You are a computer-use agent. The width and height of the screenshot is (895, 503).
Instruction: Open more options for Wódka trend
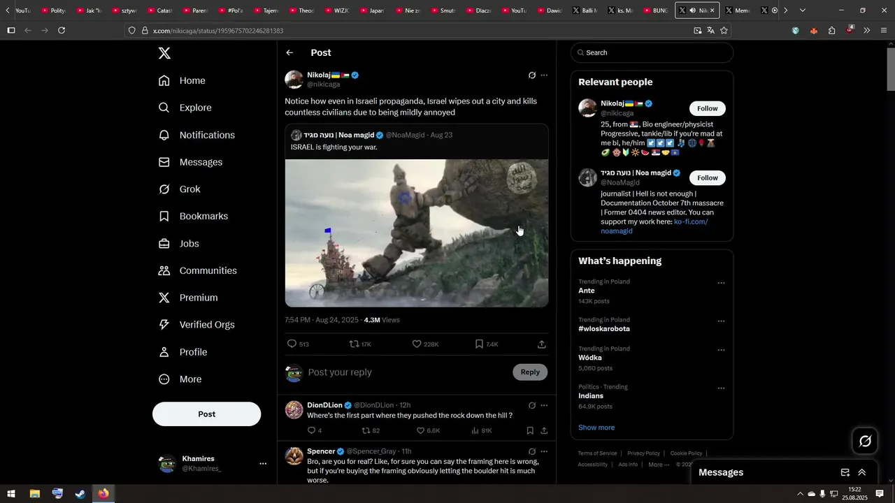pos(721,350)
